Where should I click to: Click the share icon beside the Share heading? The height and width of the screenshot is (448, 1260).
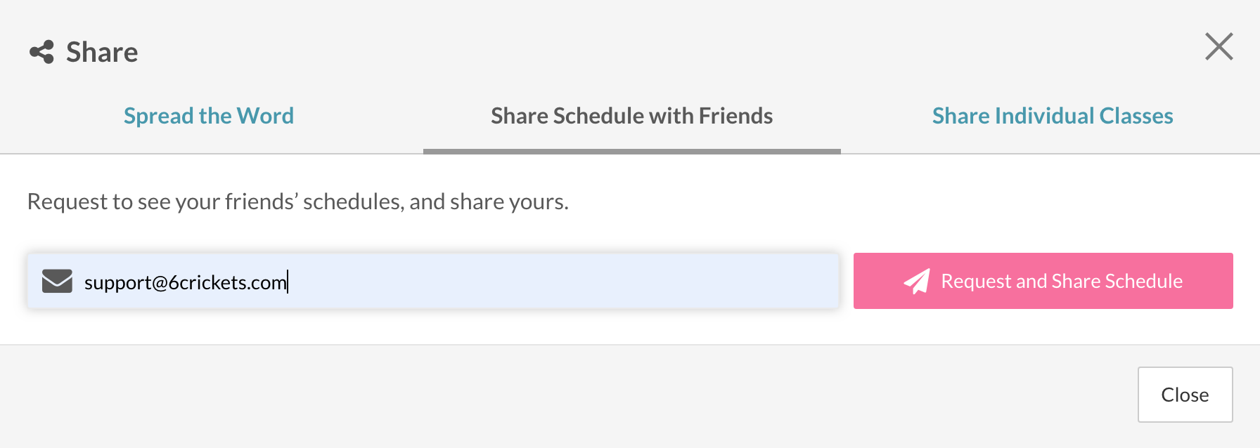[41, 52]
